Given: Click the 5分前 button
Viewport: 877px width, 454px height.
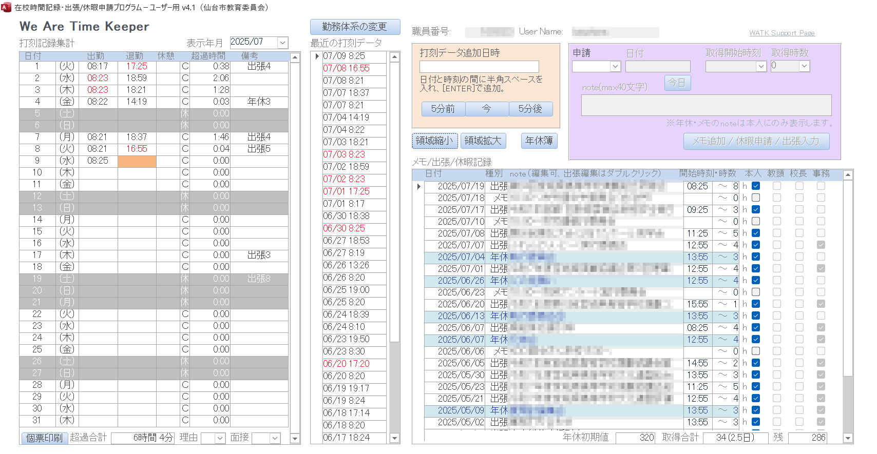Looking at the screenshot, I should (x=443, y=109).
